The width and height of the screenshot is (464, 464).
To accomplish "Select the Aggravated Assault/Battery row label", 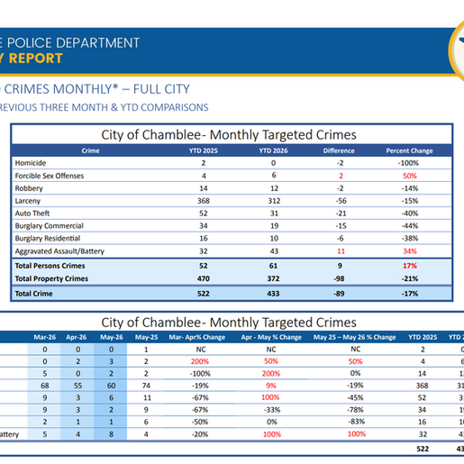I will (x=59, y=251).
